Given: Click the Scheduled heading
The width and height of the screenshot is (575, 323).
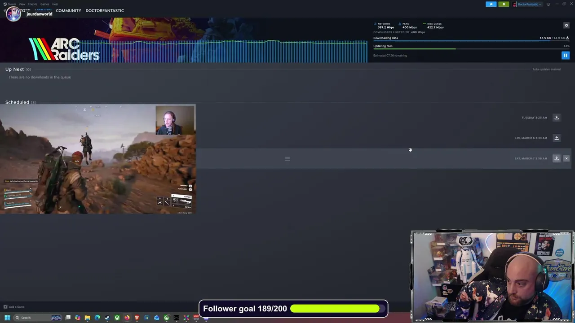Looking at the screenshot, I should click(x=17, y=102).
